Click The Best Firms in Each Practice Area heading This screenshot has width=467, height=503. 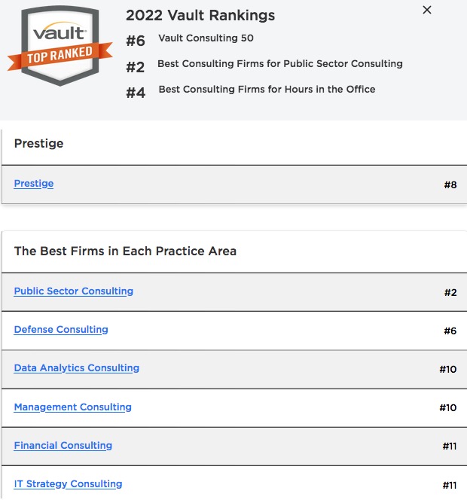pos(125,251)
